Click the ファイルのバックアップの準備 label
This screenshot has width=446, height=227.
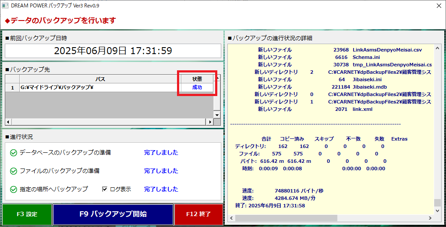click(x=60, y=171)
